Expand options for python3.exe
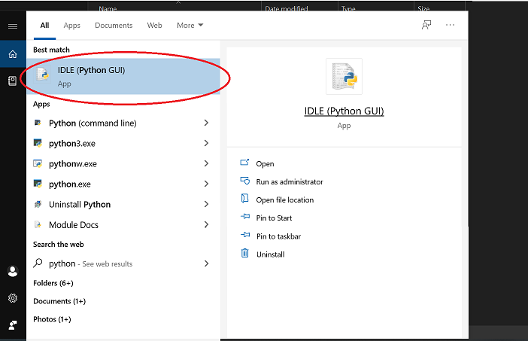Viewport: 528px width, 341px height. (x=206, y=143)
